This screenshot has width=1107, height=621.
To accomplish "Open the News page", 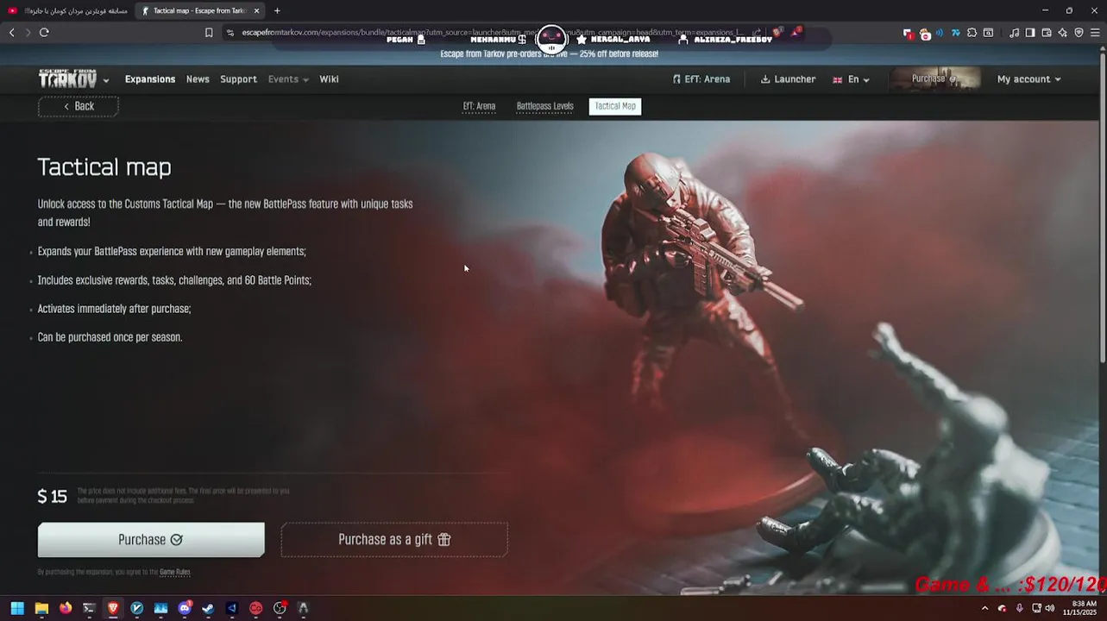I will [x=198, y=79].
